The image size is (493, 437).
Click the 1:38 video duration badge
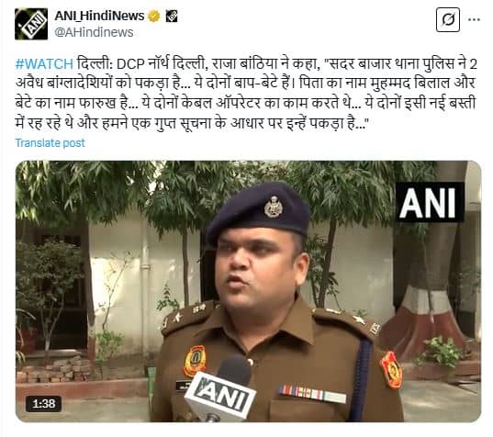pyautogui.click(x=44, y=403)
